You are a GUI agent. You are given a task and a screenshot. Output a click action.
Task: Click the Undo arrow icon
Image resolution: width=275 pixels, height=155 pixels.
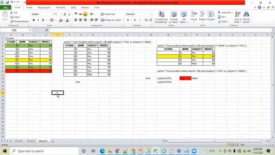click(x=12, y=2)
